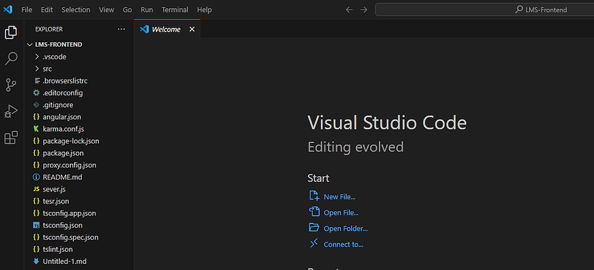
Task: Go forward using the navigation arrow
Action: pos(364,10)
